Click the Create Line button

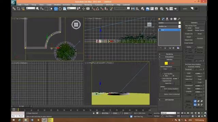tap(189, 34)
